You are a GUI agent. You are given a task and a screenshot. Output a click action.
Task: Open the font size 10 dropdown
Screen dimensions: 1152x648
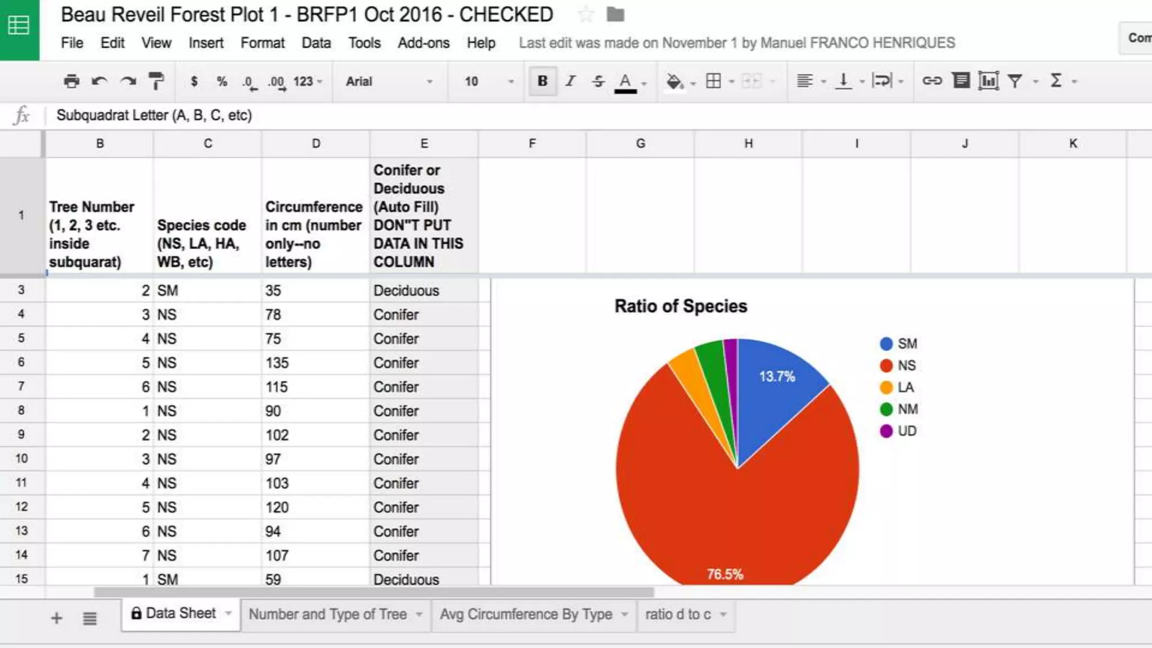tap(488, 82)
